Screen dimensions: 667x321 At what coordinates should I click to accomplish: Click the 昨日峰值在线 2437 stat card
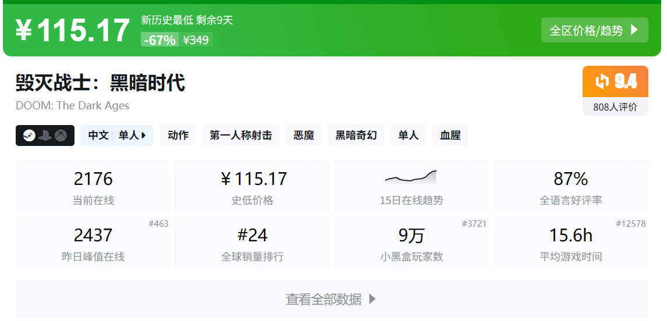pos(93,244)
